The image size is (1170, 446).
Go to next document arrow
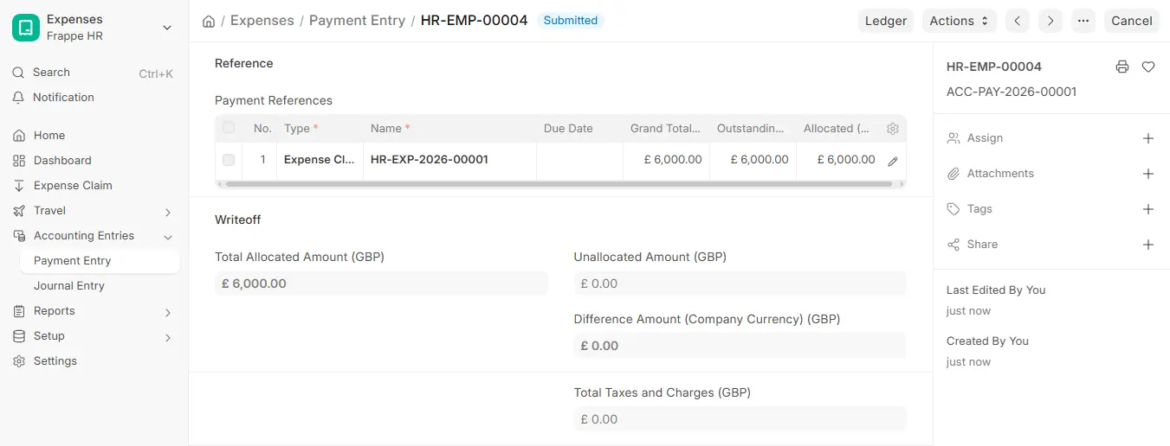(x=1050, y=21)
